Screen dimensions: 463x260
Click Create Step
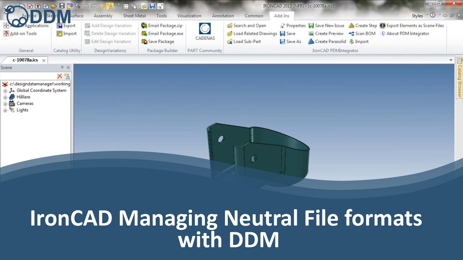[363, 26]
